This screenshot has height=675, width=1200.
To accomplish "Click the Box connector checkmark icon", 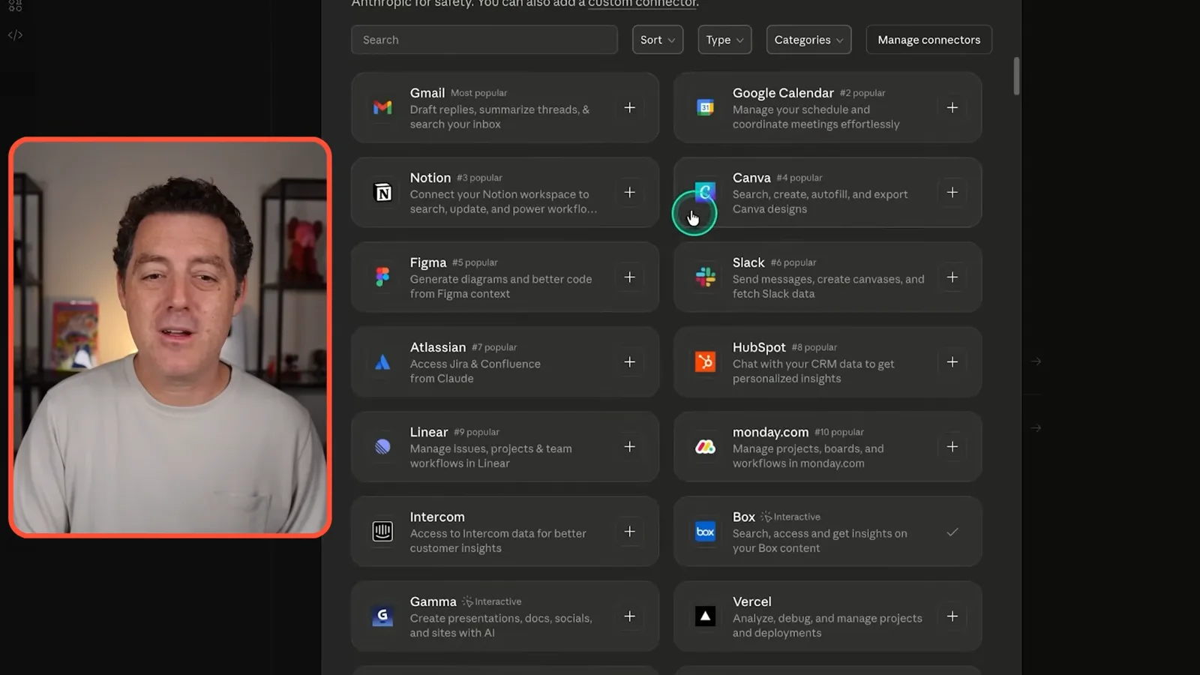I will coord(952,532).
